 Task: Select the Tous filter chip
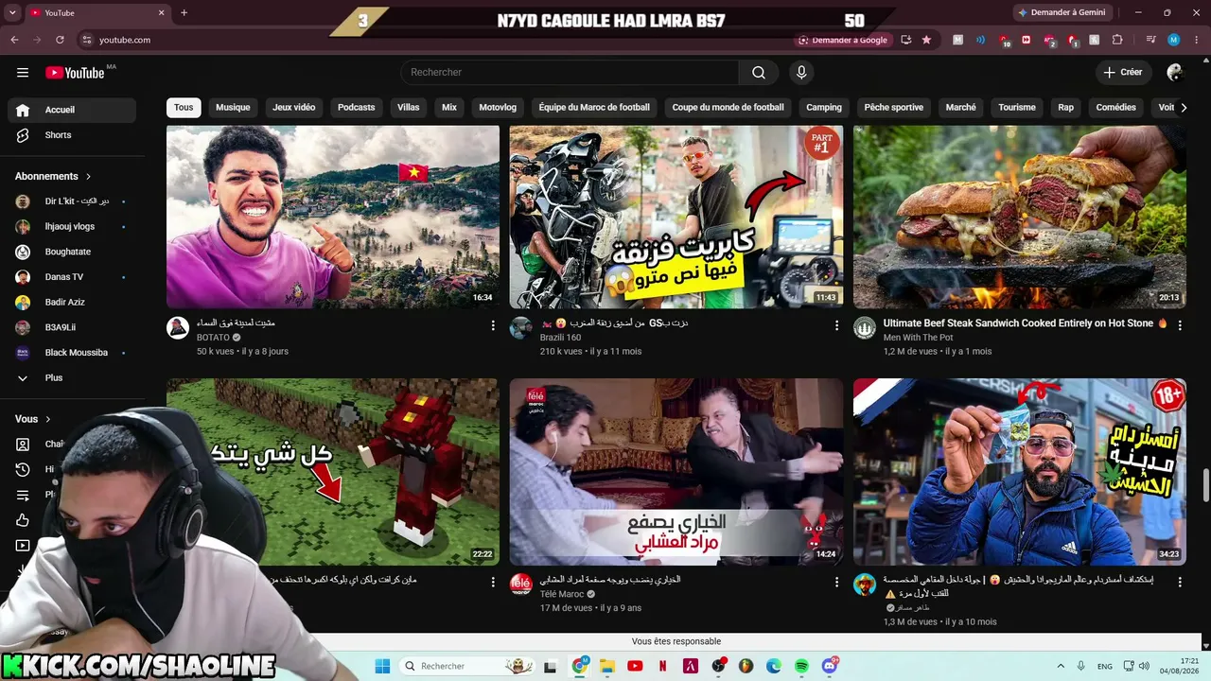(184, 108)
